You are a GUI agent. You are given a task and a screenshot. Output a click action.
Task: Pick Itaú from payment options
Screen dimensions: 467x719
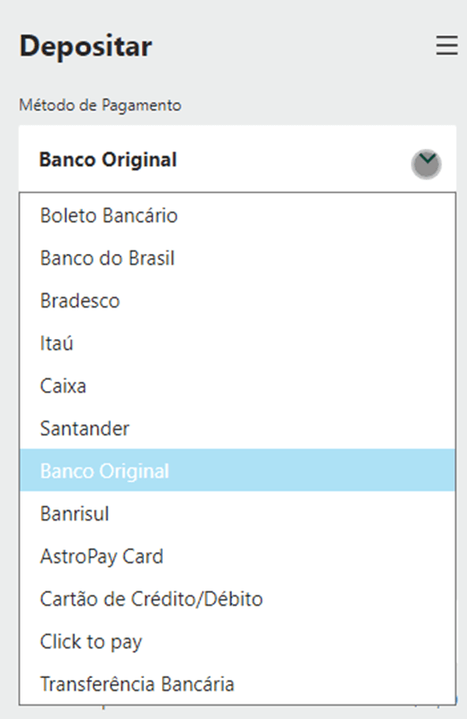tap(238, 343)
